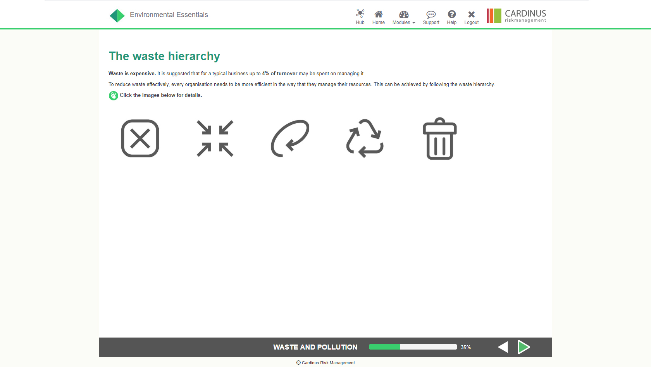Click the Environmental Essentials title text
The width and height of the screenshot is (651, 367).
[169, 15]
